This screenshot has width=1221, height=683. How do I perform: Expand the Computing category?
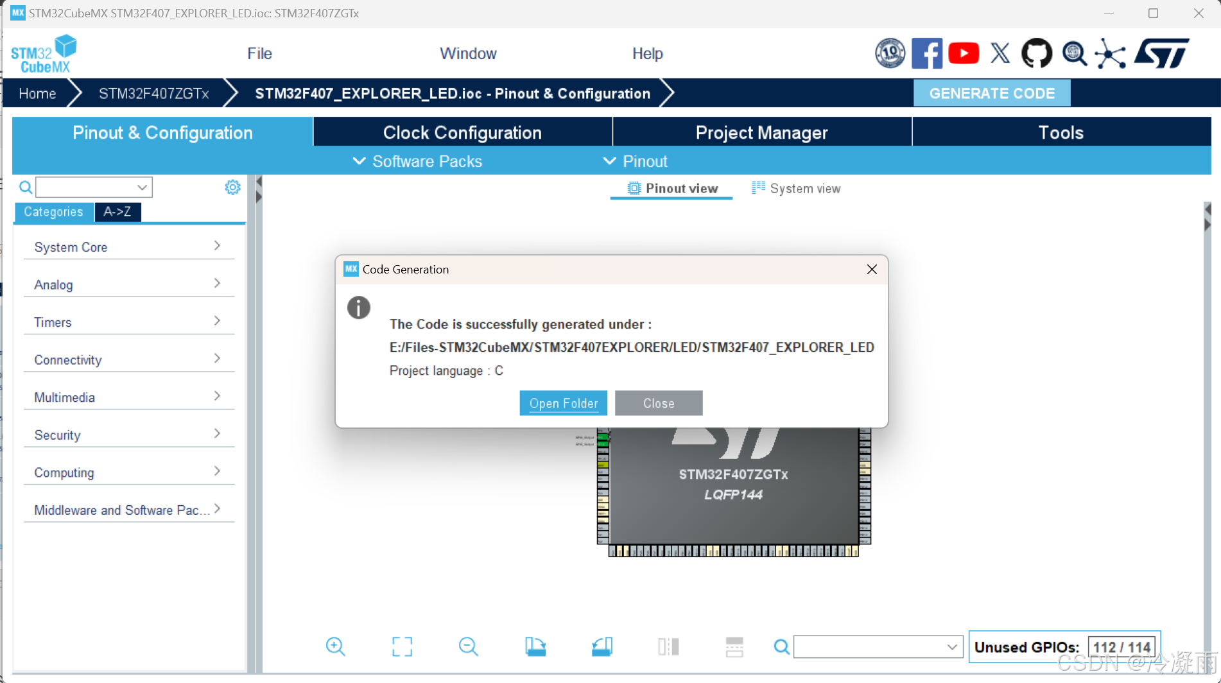coord(129,472)
